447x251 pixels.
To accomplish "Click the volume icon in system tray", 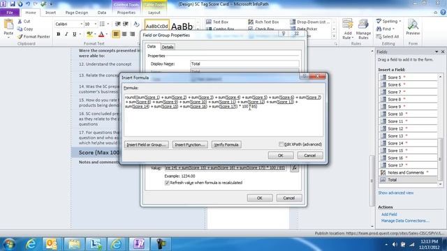I will coord(395,245).
